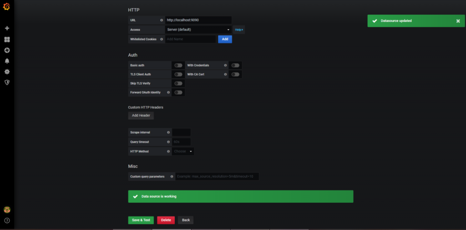Viewport: 466px width, 230px height.
Task: Click the Misc section heading
Action: click(x=133, y=166)
